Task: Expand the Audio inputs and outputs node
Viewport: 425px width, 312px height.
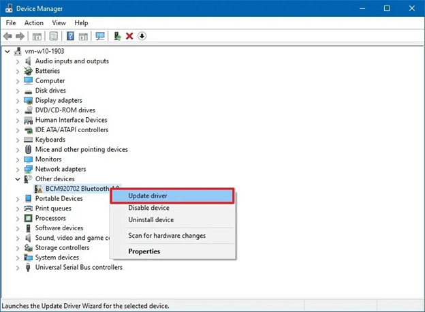Action: pos(18,61)
